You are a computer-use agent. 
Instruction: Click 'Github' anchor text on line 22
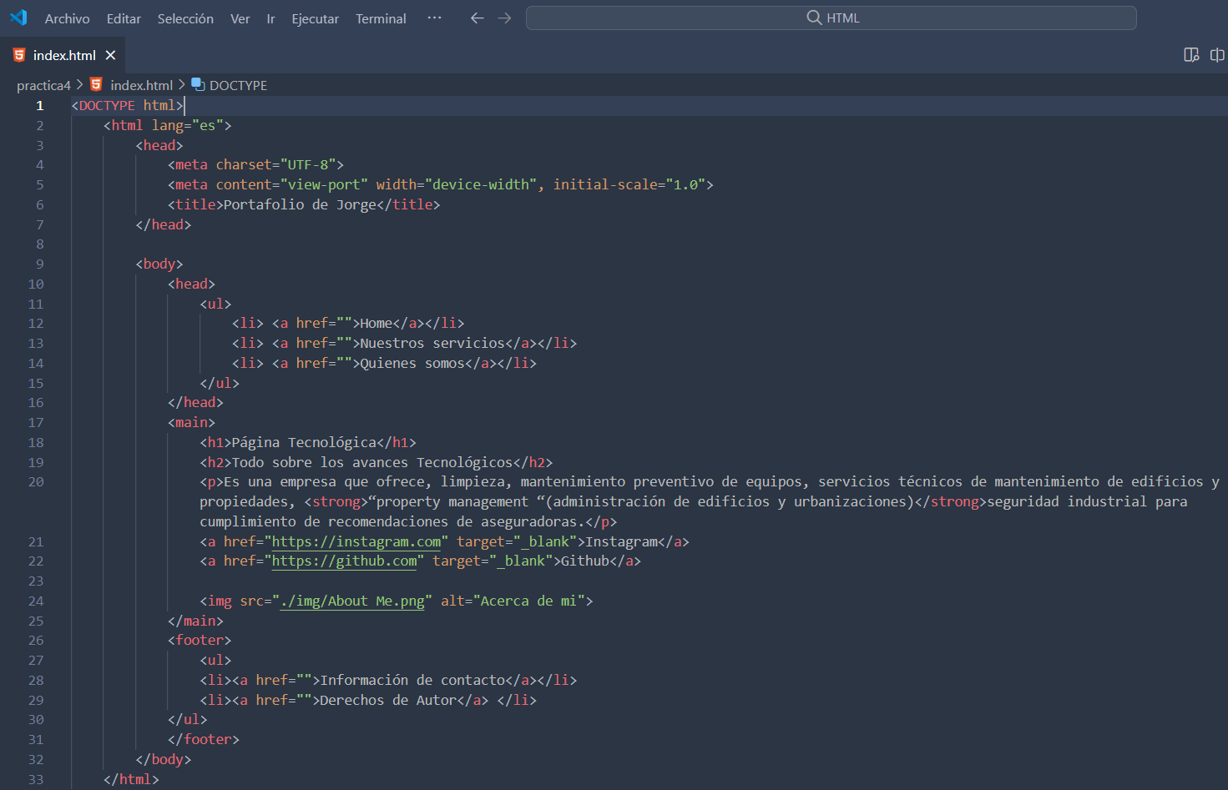point(585,561)
